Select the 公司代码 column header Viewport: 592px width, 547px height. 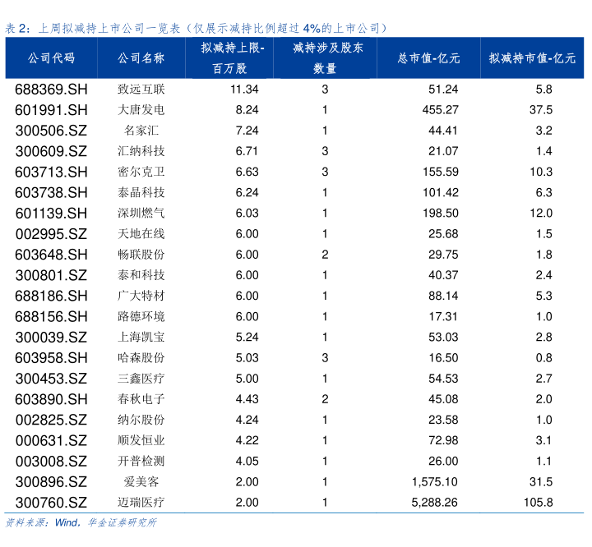point(51,58)
